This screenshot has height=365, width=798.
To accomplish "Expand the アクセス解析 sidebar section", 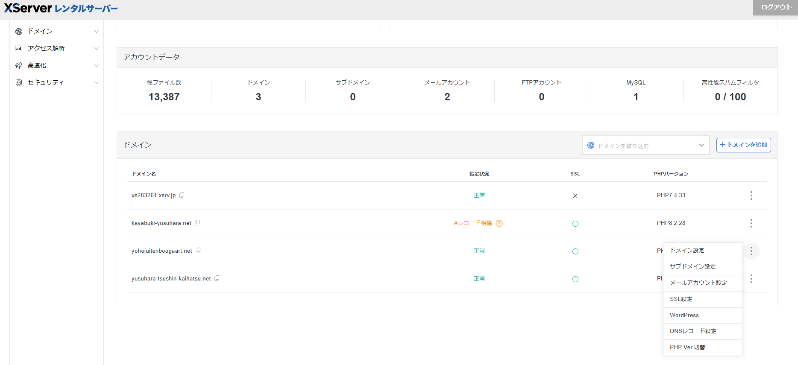I will pos(56,48).
